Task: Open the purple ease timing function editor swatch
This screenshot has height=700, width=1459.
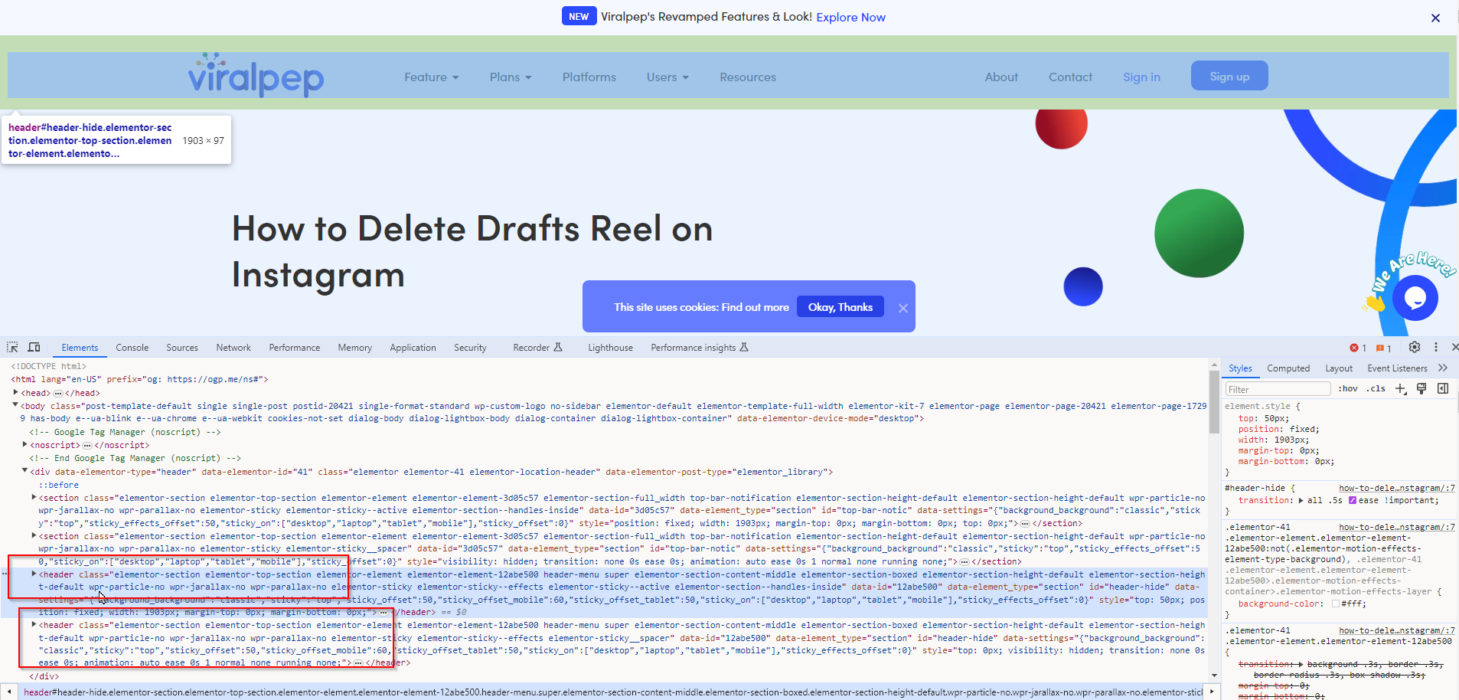Action: pyautogui.click(x=1353, y=501)
